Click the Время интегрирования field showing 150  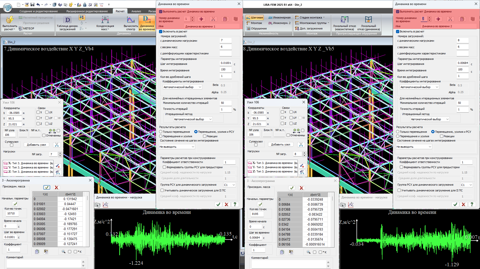pyautogui.click(x=225, y=70)
